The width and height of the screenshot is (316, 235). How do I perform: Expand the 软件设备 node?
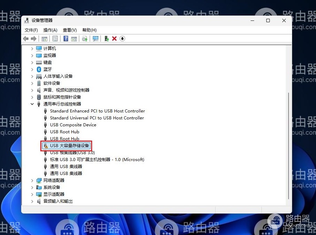click(32, 83)
